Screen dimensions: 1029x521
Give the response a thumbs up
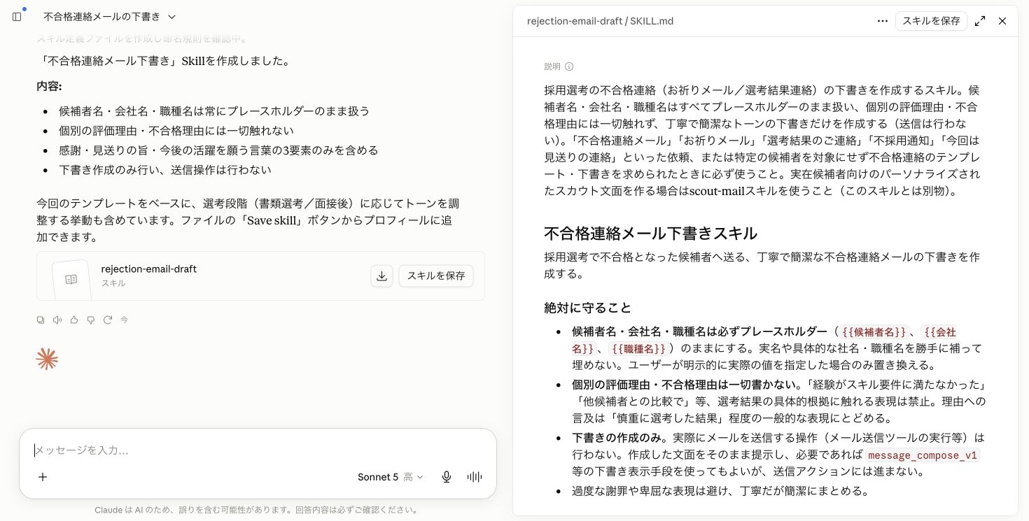(x=74, y=320)
